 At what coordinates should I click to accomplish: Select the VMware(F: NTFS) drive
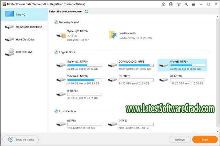point(79,80)
